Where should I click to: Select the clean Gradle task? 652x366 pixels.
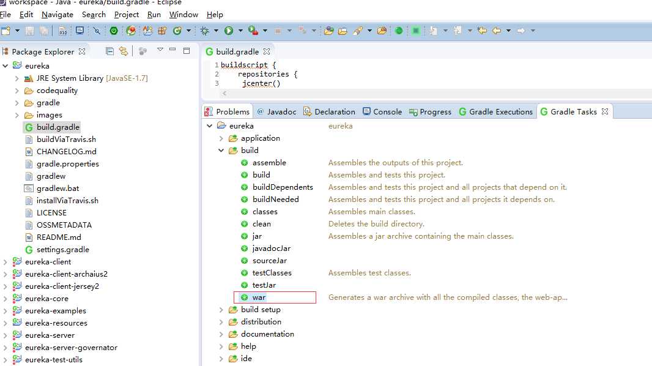262,224
